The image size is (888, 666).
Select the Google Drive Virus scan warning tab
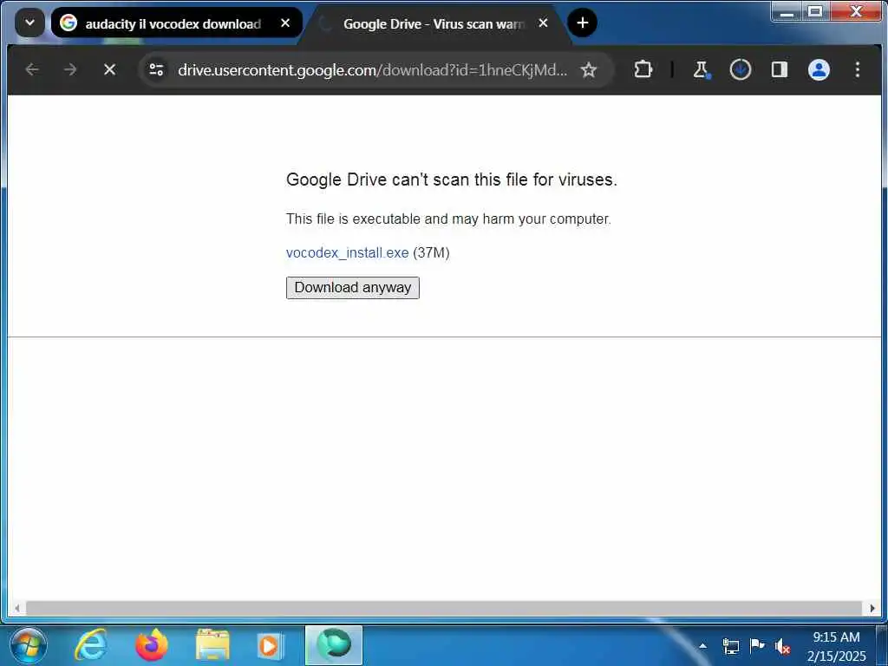click(434, 23)
